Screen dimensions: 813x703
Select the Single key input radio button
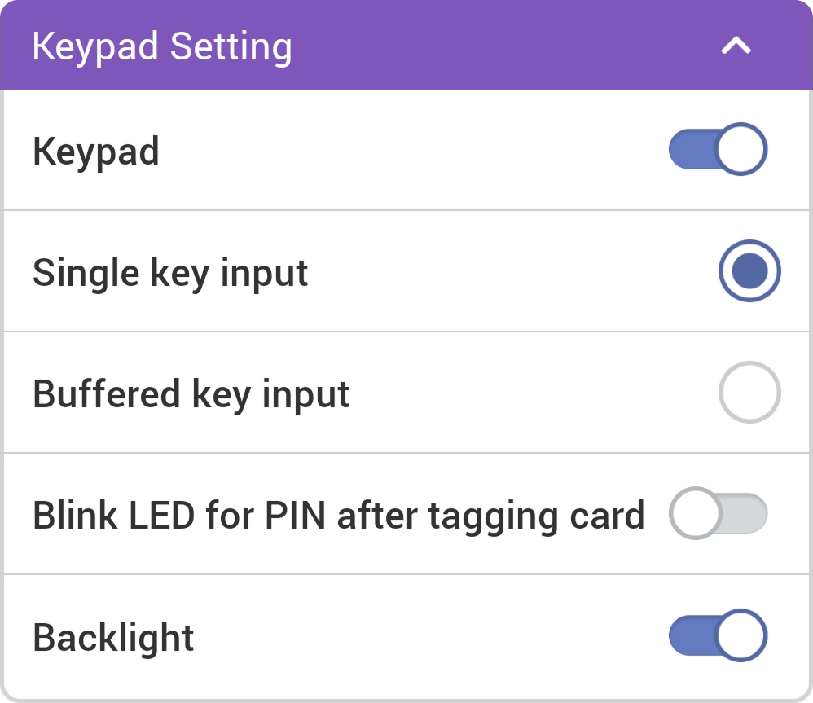point(749,271)
